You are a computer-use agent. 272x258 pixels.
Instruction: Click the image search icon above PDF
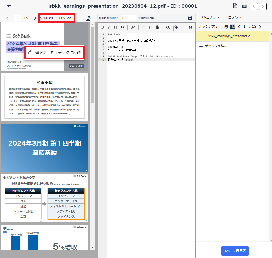tap(88, 18)
